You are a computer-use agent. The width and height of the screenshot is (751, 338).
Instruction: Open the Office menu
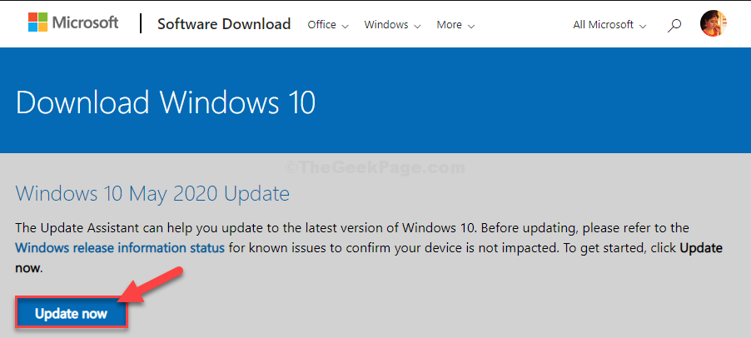click(328, 25)
